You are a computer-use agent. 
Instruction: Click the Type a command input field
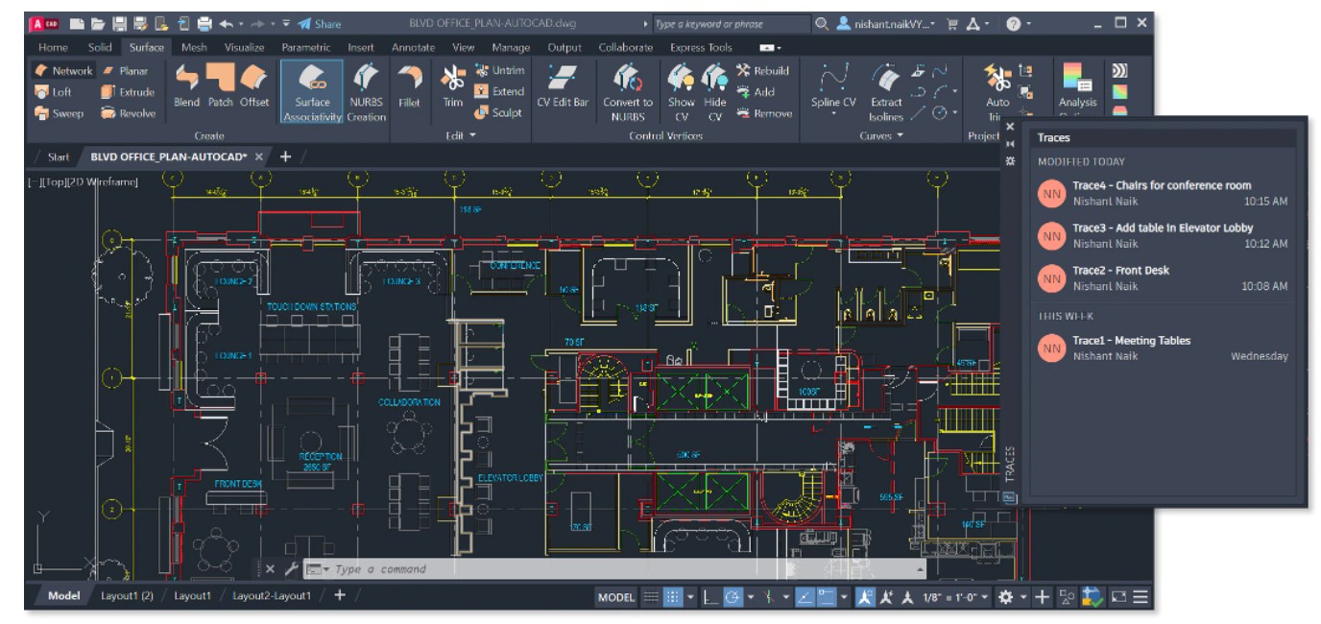614,569
